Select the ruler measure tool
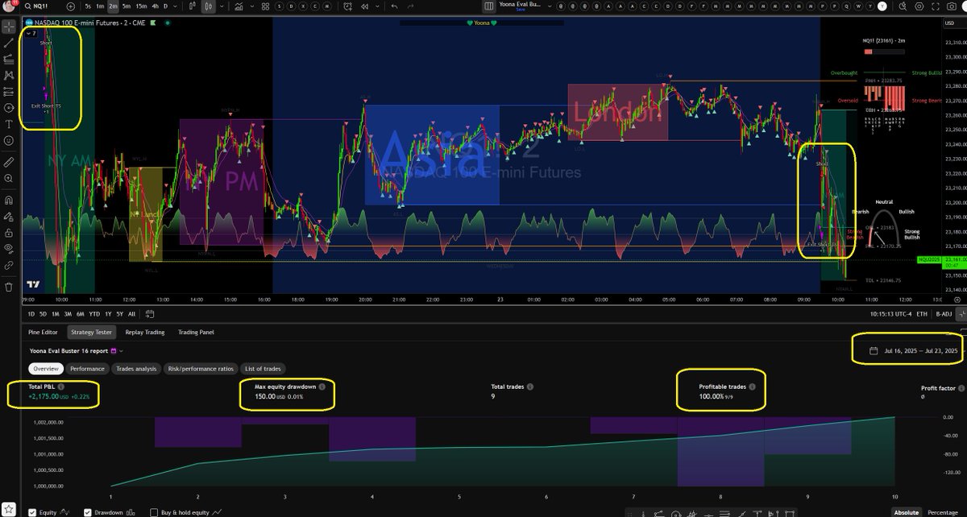The image size is (967, 517). click(8, 163)
